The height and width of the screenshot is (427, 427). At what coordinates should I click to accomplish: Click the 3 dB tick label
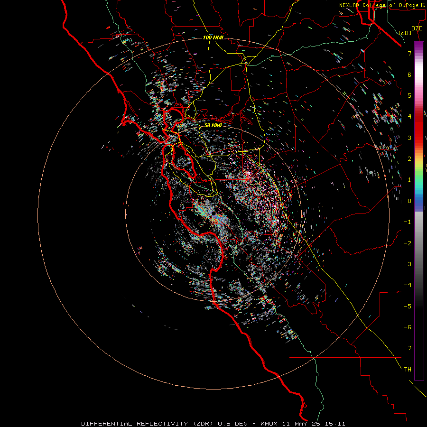click(x=409, y=138)
